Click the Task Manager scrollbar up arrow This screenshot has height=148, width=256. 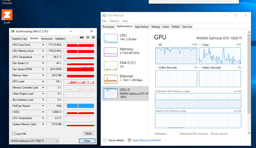pyautogui.click(x=249, y=32)
